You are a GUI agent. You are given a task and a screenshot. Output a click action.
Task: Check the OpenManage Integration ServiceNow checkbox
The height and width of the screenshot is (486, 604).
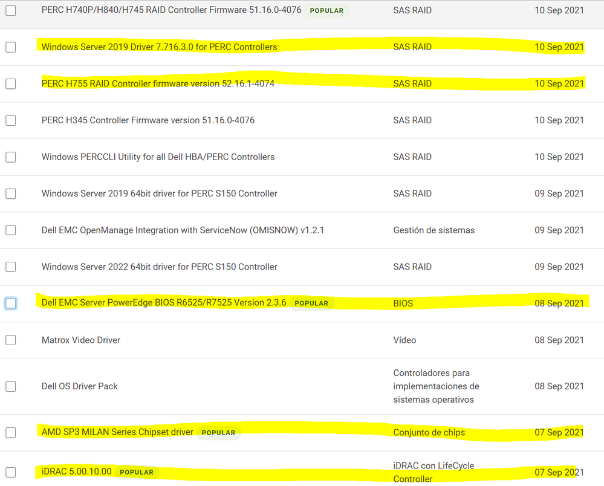11,230
